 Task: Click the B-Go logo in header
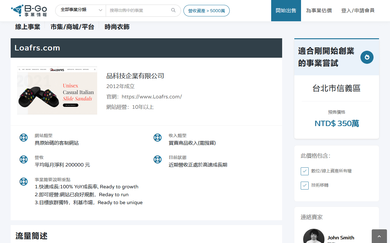[29, 10]
